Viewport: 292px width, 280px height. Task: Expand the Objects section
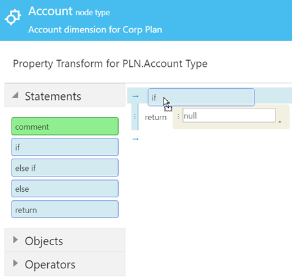pos(15,240)
